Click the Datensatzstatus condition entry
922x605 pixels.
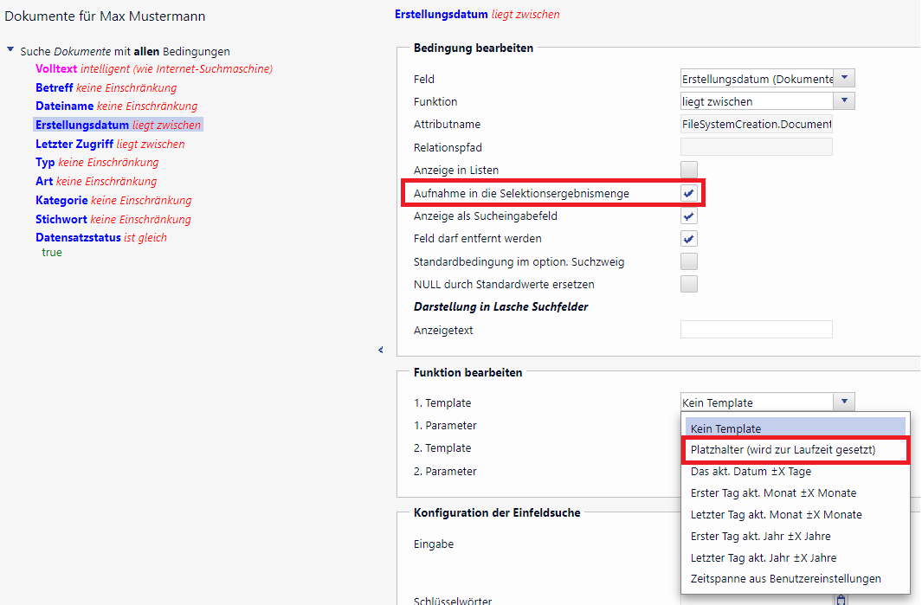[79, 237]
